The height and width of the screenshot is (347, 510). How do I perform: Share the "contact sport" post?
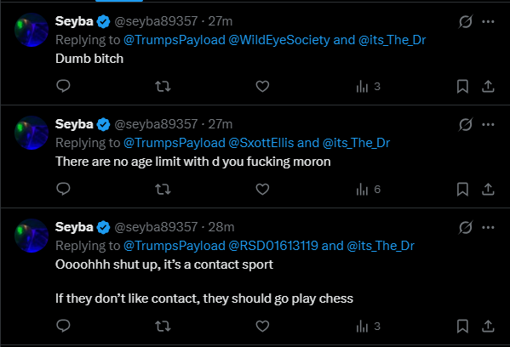click(x=488, y=326)
